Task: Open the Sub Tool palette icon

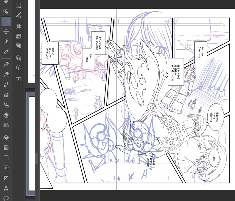Action: click(19, 6)
